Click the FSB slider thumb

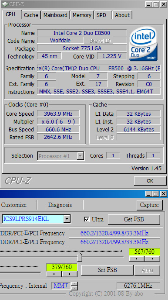(80, 257)
